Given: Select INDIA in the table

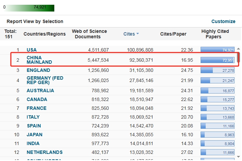Looking at the screenshot, I should tap(33, 143).
